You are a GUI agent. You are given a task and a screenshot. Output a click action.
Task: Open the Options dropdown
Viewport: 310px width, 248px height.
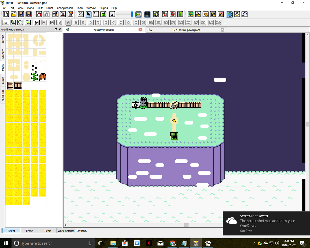point(82,231)
